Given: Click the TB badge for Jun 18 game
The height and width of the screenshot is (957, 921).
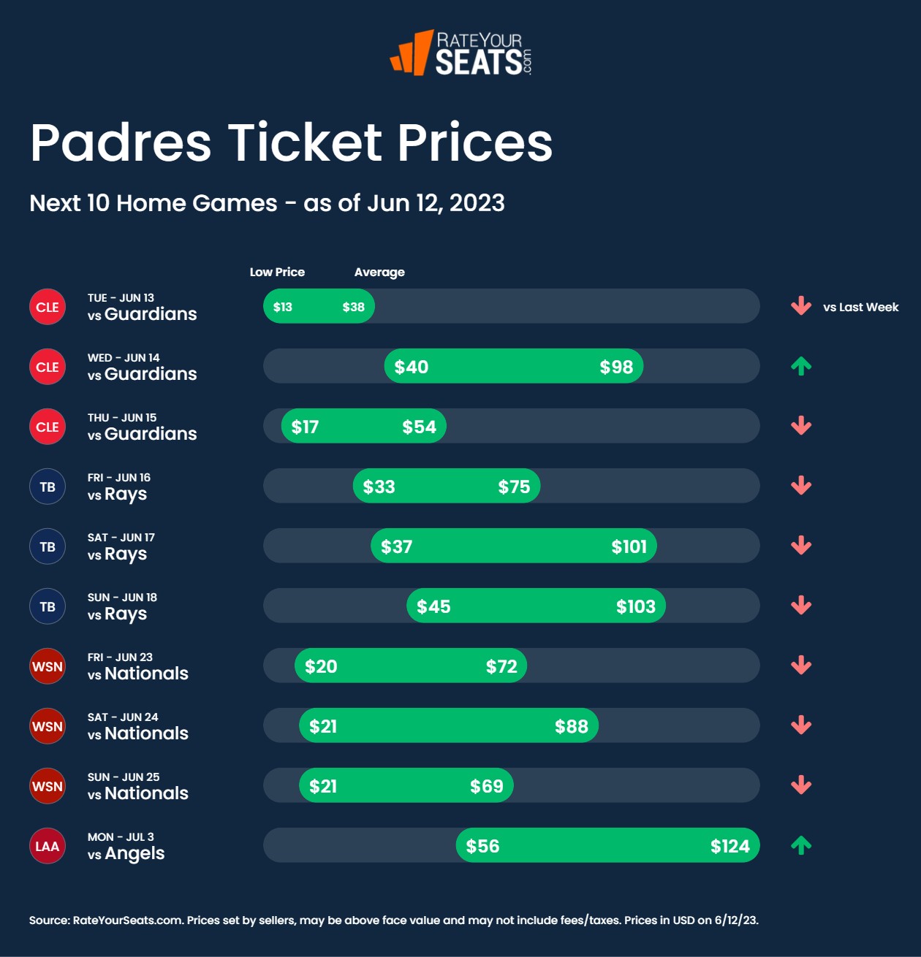Looking at the screenshot, I should point(48,606).
